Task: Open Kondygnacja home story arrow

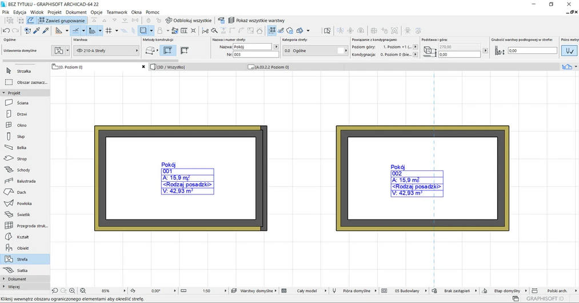Action: pyautogui.click(x=416, y=54)
